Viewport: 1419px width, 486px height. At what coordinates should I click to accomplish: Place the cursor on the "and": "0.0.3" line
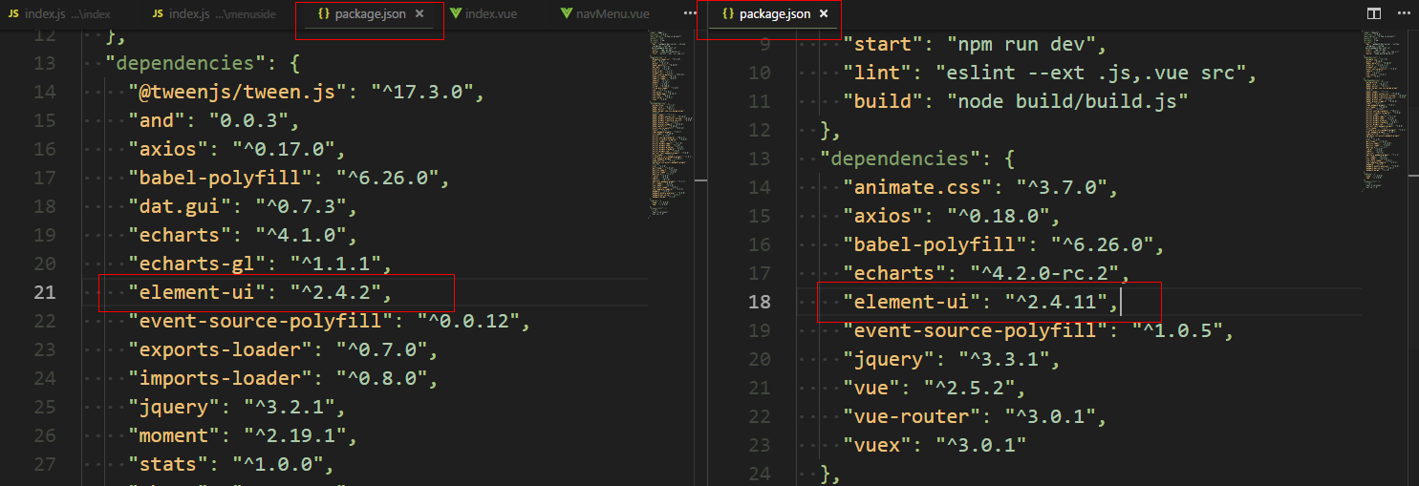click(213, 120)
